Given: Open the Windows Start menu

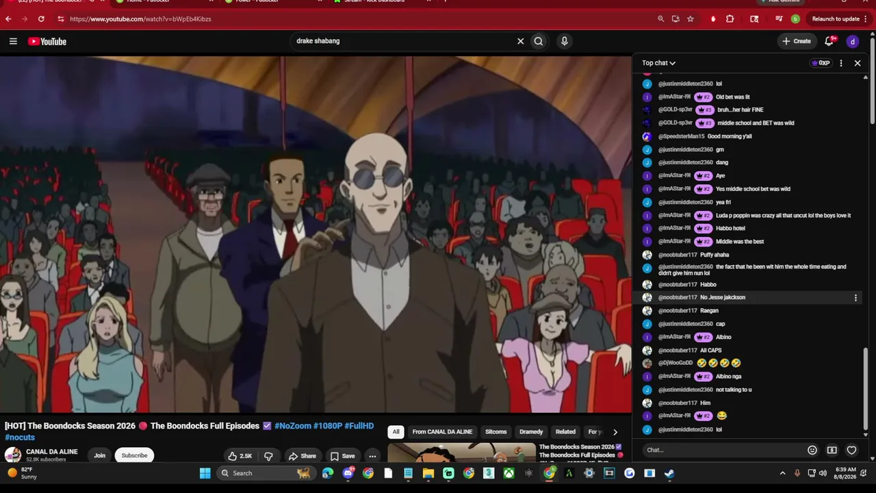Looking at the screenshot, I should click(205, 473).
